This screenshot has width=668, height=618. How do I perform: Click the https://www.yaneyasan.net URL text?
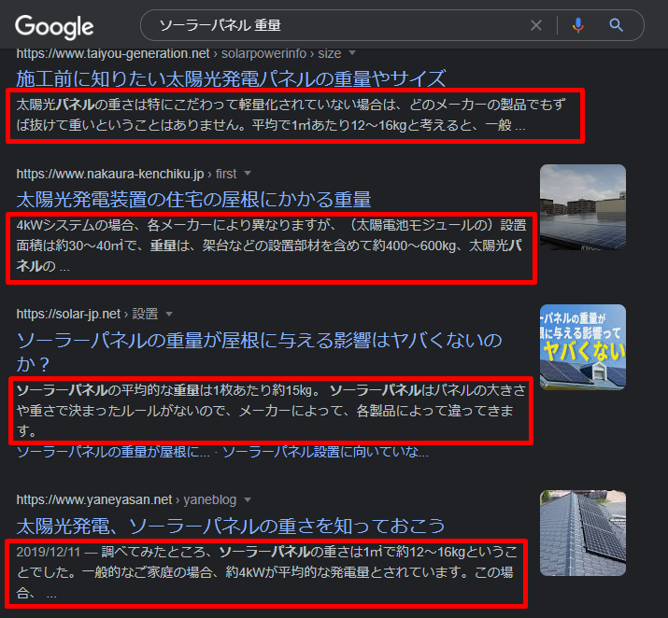pyautogui.click(x=94, y=499)
